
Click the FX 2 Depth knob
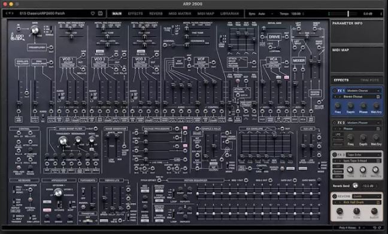pos(363,138)
